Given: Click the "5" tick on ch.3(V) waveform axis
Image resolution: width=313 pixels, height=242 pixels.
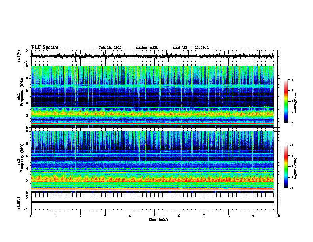Looking at the screenshot, I should click(27, 197).
